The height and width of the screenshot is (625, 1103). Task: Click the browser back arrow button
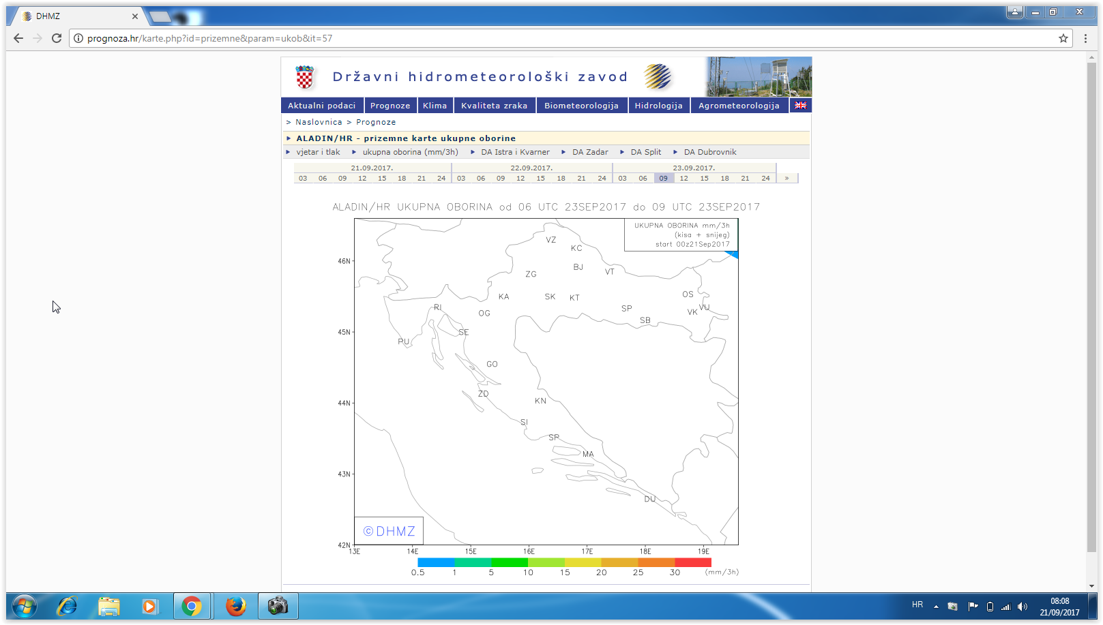click(x=18, y=38)
